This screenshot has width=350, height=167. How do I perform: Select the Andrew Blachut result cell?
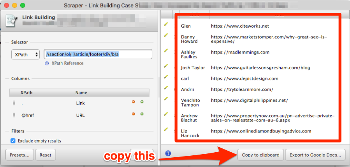[189, 118]
